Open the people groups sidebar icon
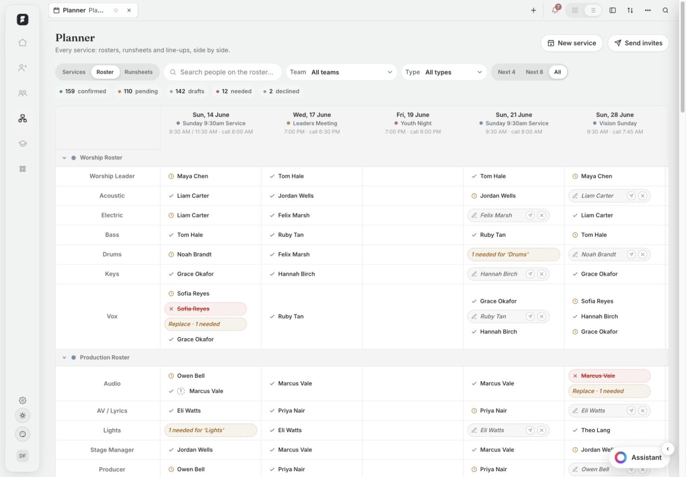686x477 pixels. click(x=23, y=93)
